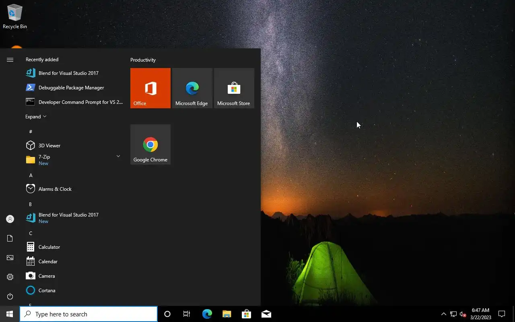This screenshot has height=322, width=515.
Task: Open Cortana circle on taskbar
Action: [167, 314]
